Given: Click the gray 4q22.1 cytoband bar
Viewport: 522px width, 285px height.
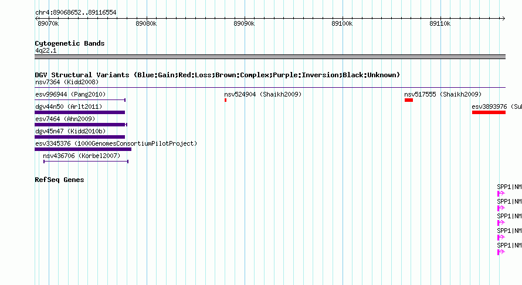Looking at the screenshot, I should (270, 57).
